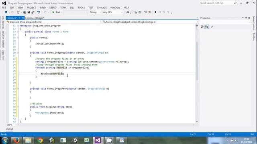Collapse the namespace Drag_and_Drop_program outline
Screen dimensions: 257x144
tap(18, 26)
